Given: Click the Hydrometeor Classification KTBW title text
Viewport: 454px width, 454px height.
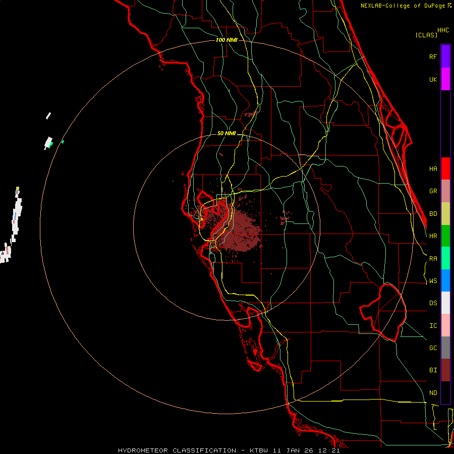Looking at the screenshot, I should tap(229, 450).
